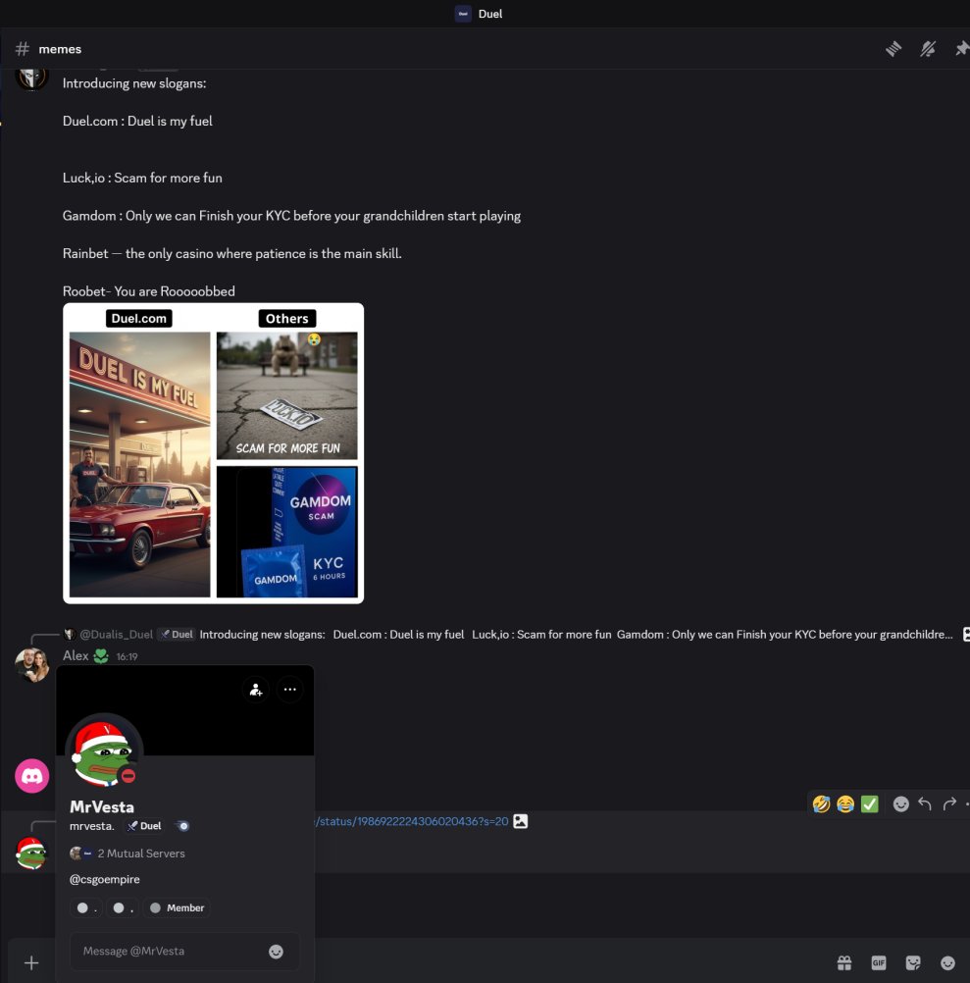Open the gift icon in chat bar
The height and width of the screenshot is (983, 970).
point(844,963)
